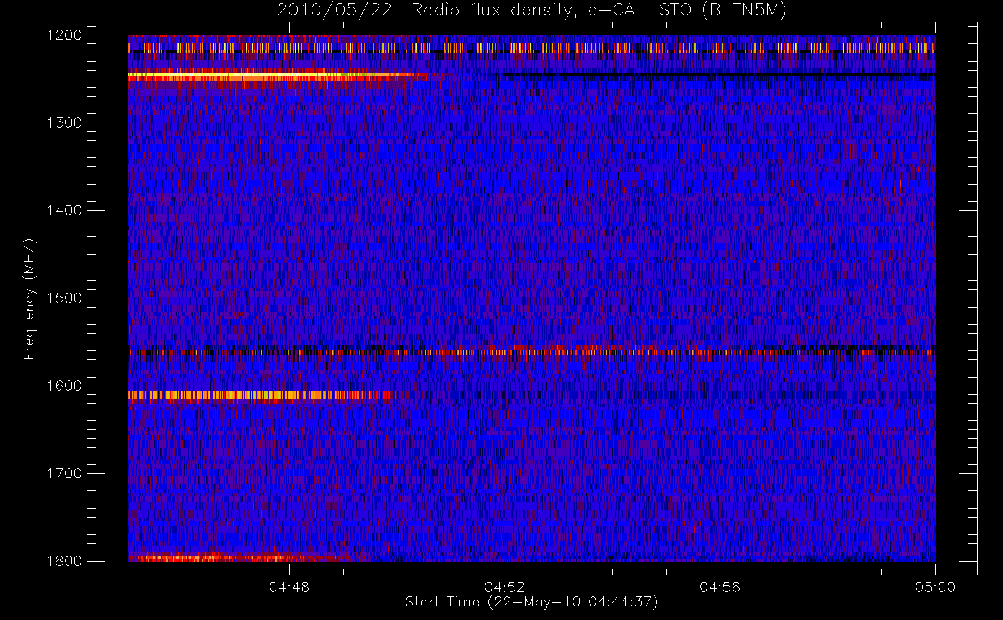1003x620 pixels.
Task: Click the 04:56 time tick label
Action: [x=720, y=587]
